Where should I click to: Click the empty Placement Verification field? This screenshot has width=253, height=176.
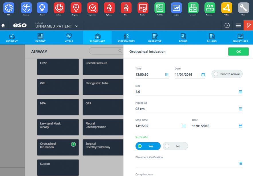(189, 163)
